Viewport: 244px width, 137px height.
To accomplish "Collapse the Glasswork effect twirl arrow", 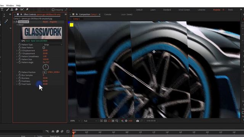I will tap(14, 22).
